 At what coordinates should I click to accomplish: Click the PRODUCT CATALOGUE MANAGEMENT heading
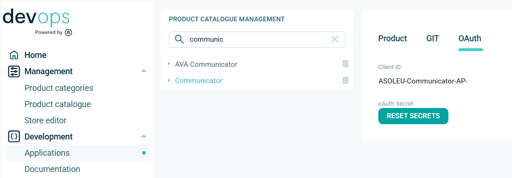coord(227,19)
